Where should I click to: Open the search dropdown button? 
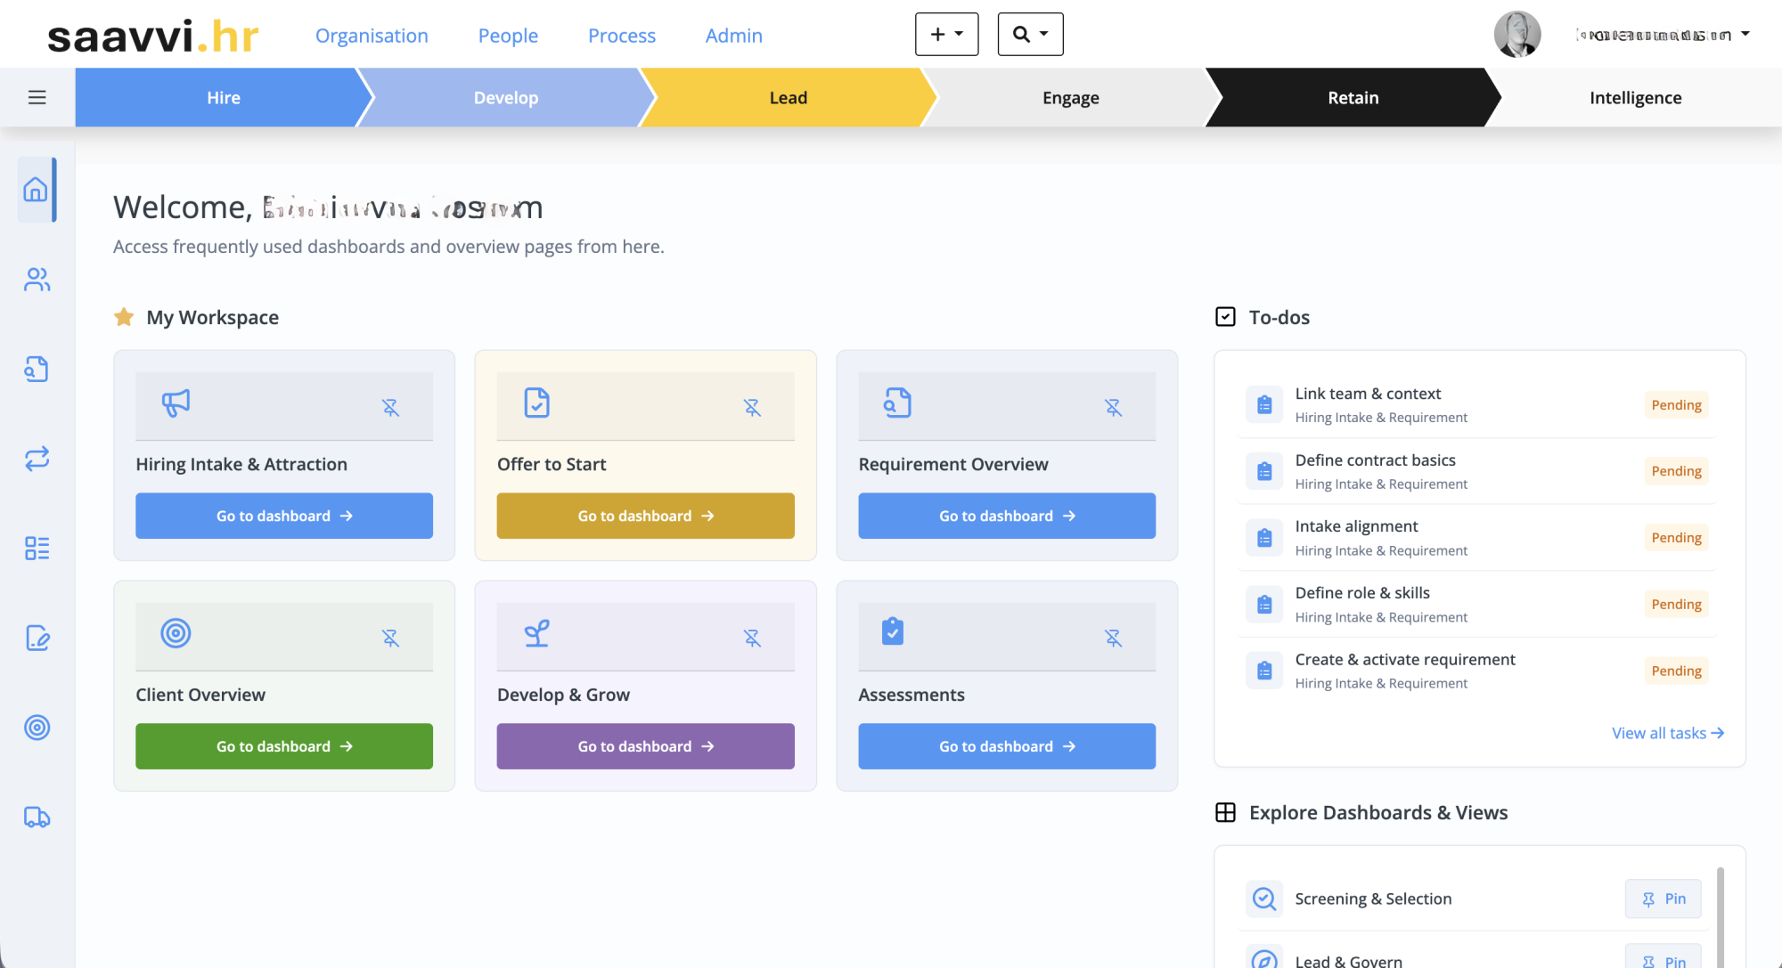(1030, 35)
